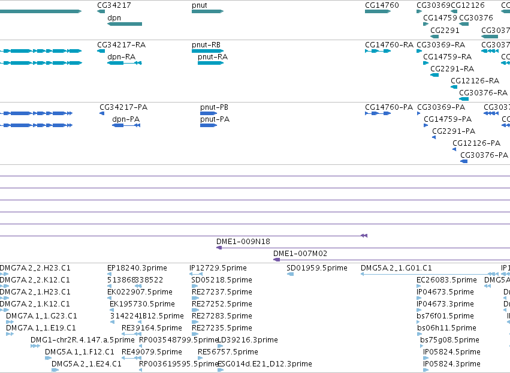The height and width of the screenshot is (373, 510).
Task: Open the CG30376-PA protein label
Action: point(484,155)
